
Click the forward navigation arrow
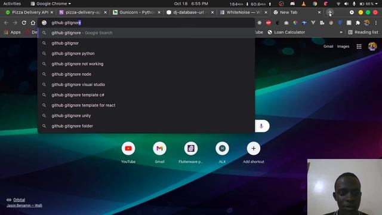click(x=15, y=23)
